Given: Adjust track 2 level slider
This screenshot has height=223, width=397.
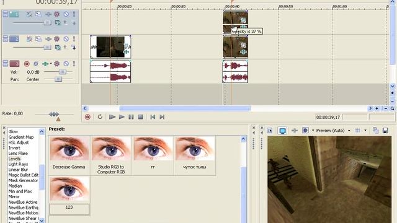Looking at the screenshot, I should click(47, 47).
